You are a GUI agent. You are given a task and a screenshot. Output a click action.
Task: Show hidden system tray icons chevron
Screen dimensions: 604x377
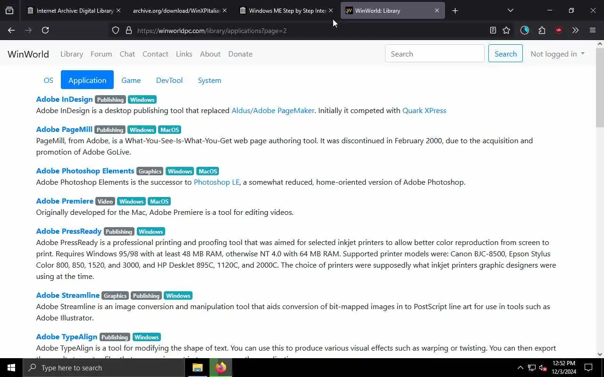[x=520, y=368]
